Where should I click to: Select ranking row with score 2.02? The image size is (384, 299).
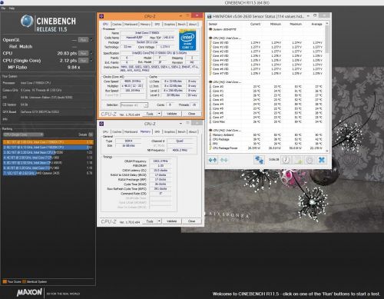click(48, 148)
